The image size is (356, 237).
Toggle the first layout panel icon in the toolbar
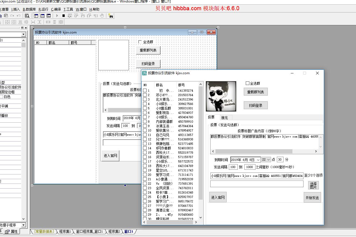[36, 16]
